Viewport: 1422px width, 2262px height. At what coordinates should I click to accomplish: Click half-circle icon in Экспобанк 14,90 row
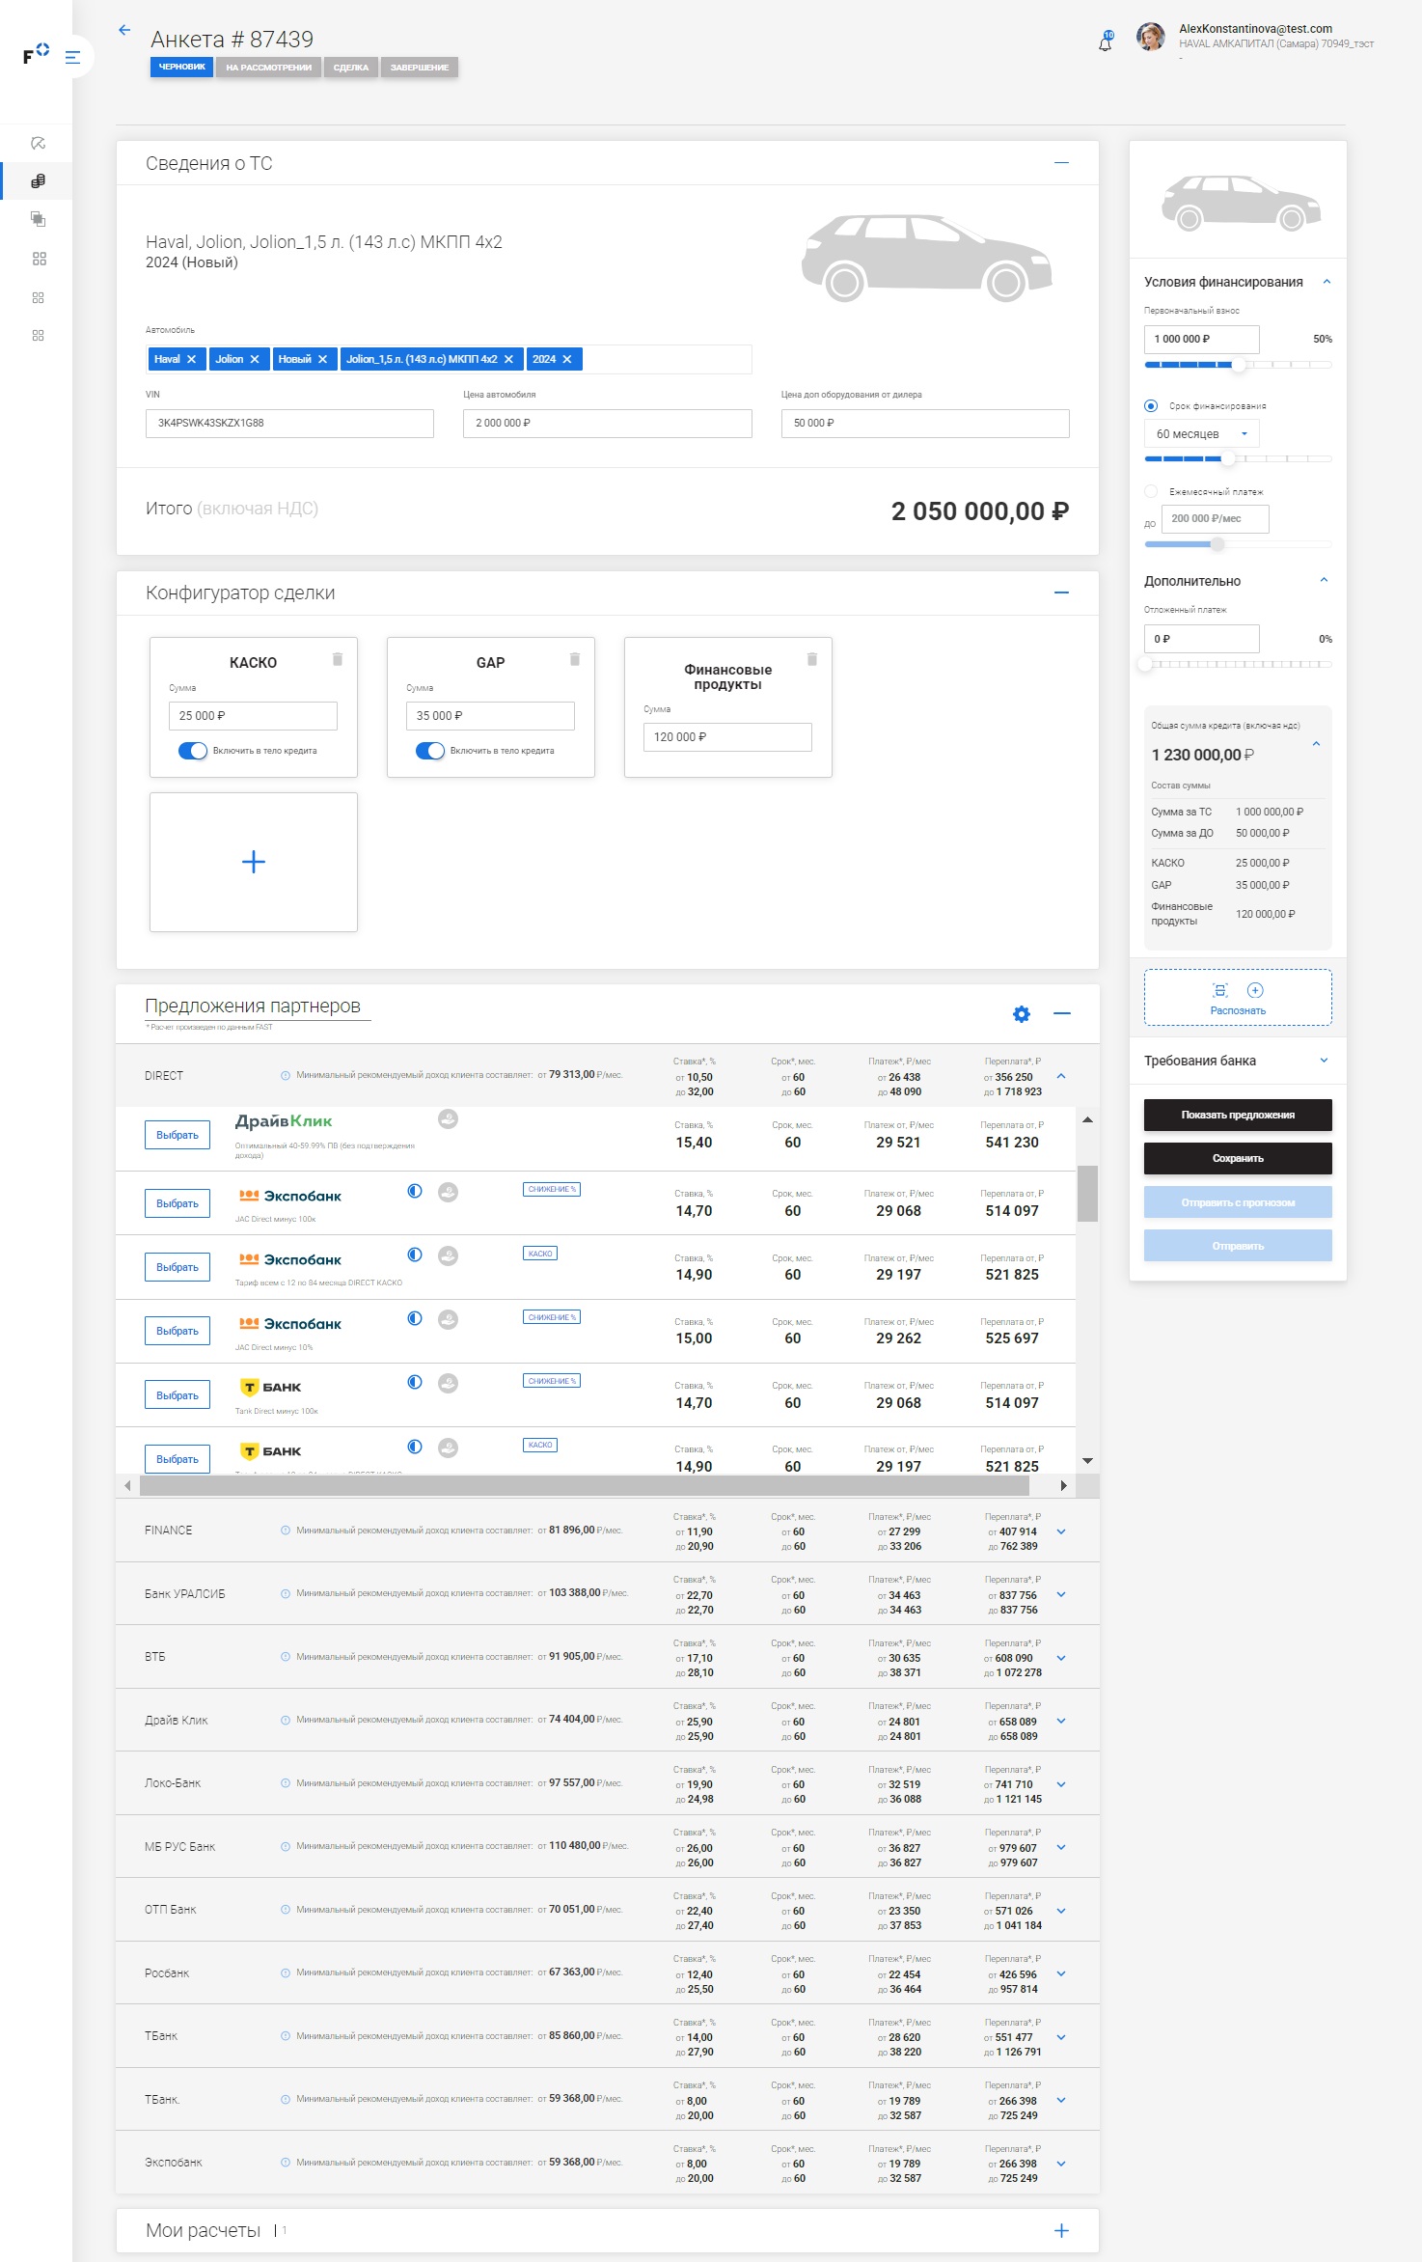pos(415,1255)
